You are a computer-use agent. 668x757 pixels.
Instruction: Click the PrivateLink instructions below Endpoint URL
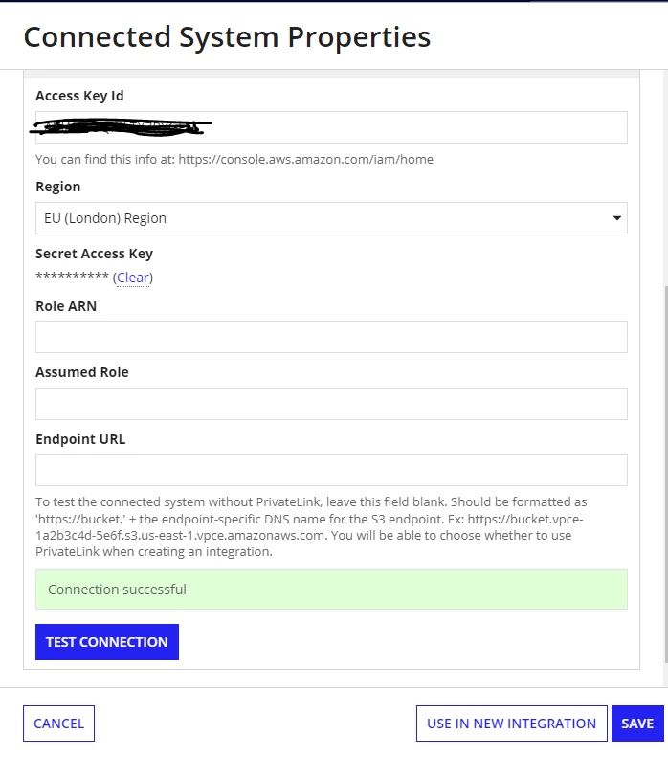pyautogui.click(x=311, y=526)
